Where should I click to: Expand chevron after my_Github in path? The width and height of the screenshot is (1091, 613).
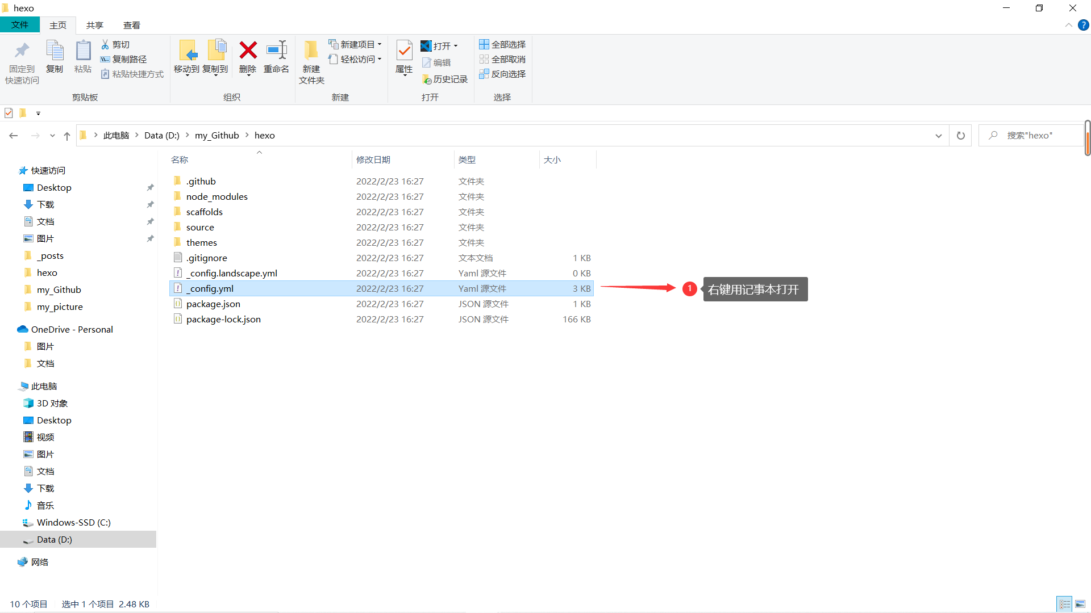click(x=247, y=135)
